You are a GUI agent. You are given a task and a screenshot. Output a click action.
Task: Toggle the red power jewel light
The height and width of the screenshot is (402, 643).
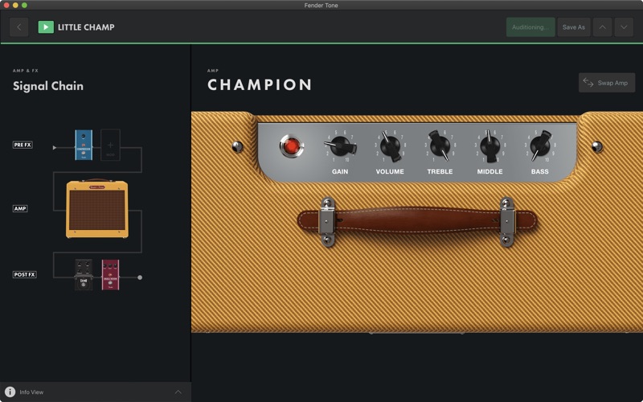coord(291,146)
